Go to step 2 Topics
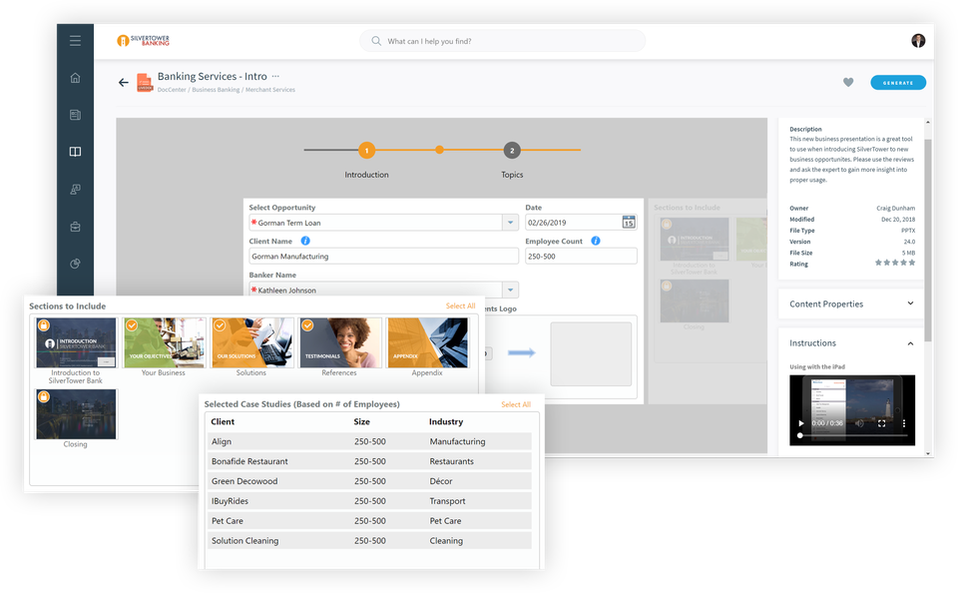958x593 pixels. (512, 151)
